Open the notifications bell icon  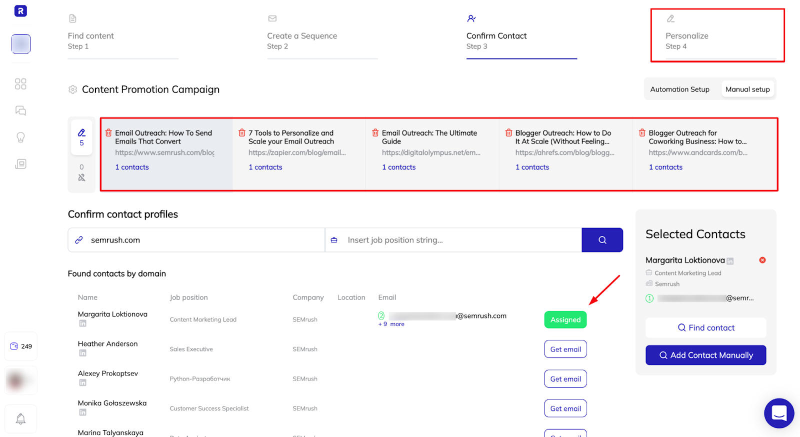click(20, 419)
